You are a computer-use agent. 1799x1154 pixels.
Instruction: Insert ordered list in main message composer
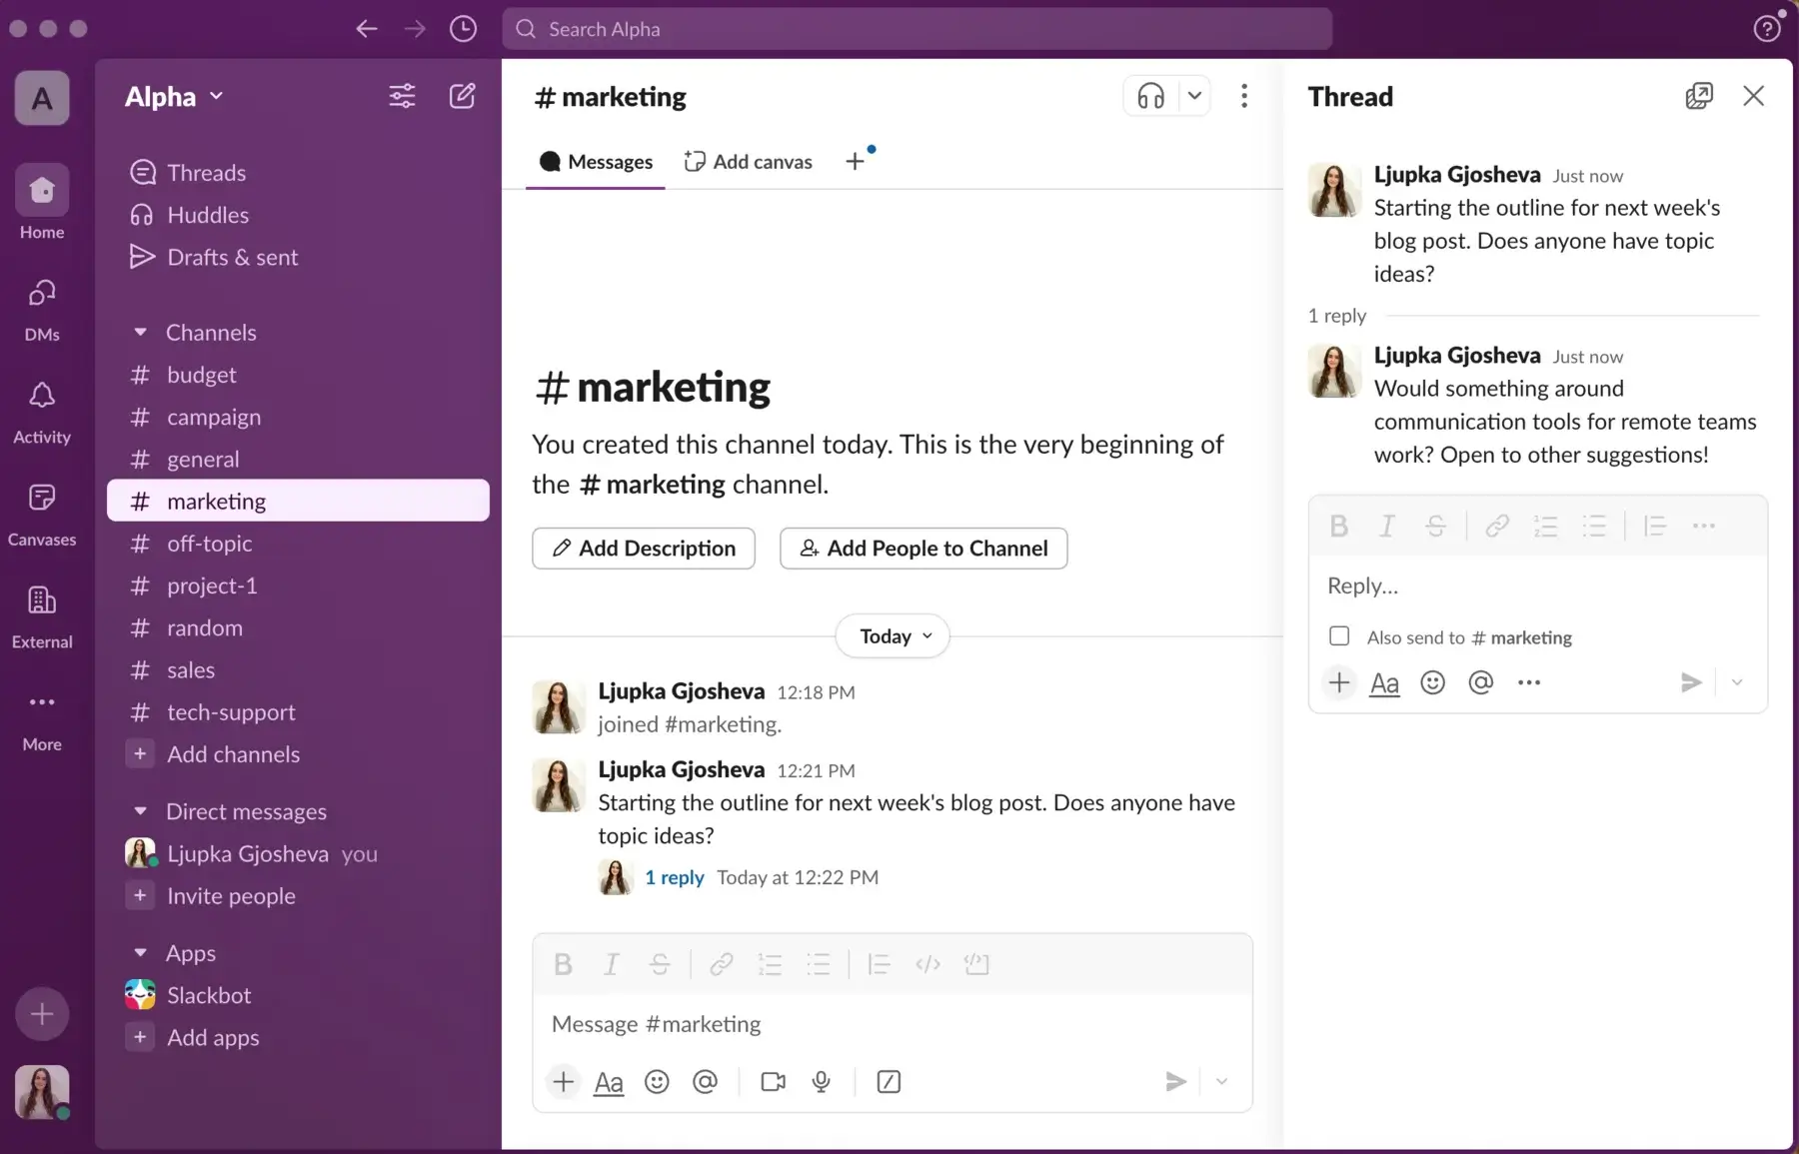click(x=770, y=964)
